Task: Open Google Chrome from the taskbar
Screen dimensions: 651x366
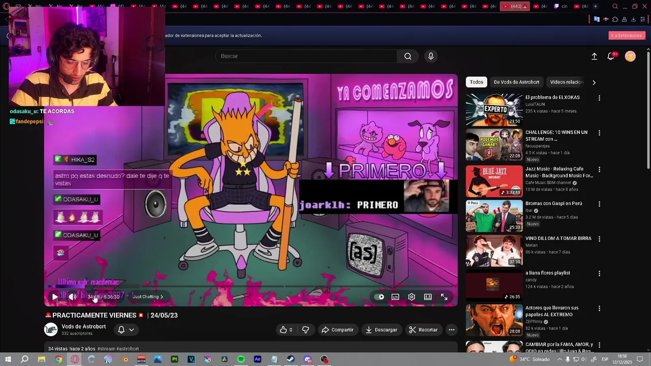Action: [x=58, y=359]
